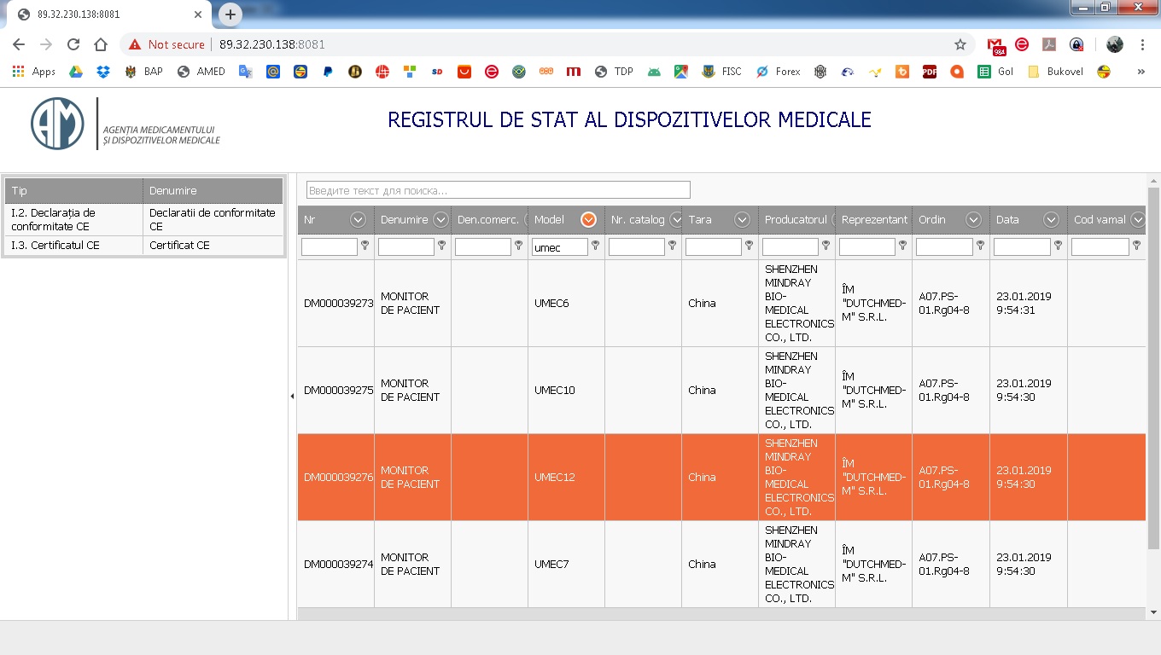Bookmark this page with the star icon
This screenshot has height=655, width=1161.
pyautogui.click(x=960, y=44)
